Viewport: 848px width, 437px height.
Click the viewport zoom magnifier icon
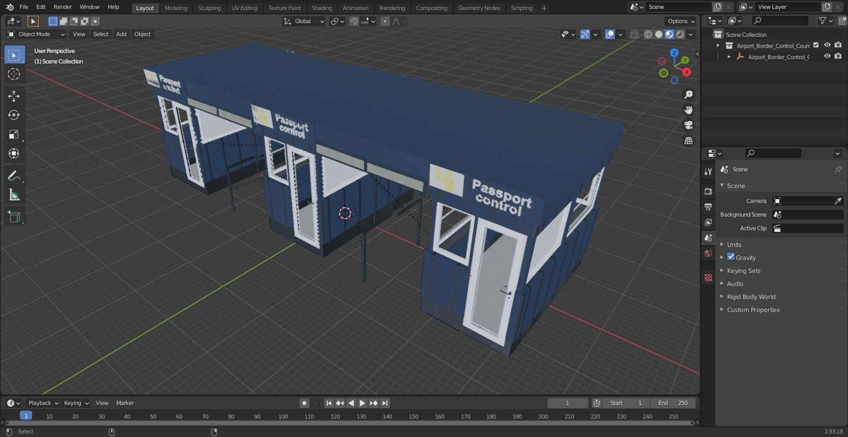(688, 95)
